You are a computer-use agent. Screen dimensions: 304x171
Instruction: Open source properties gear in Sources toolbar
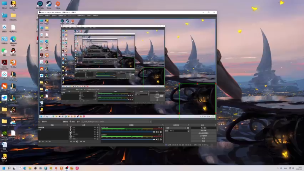pyautogui.click(x=77, y=141)
